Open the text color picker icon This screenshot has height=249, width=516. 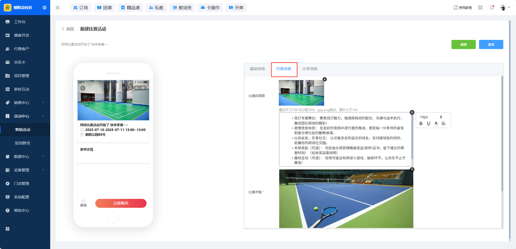point(436,123)
